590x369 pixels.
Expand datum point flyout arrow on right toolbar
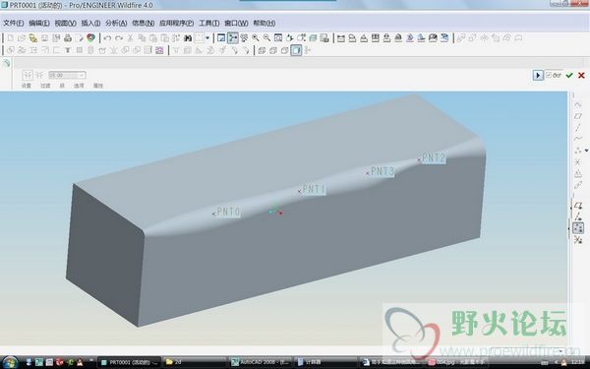click(586, 151)
